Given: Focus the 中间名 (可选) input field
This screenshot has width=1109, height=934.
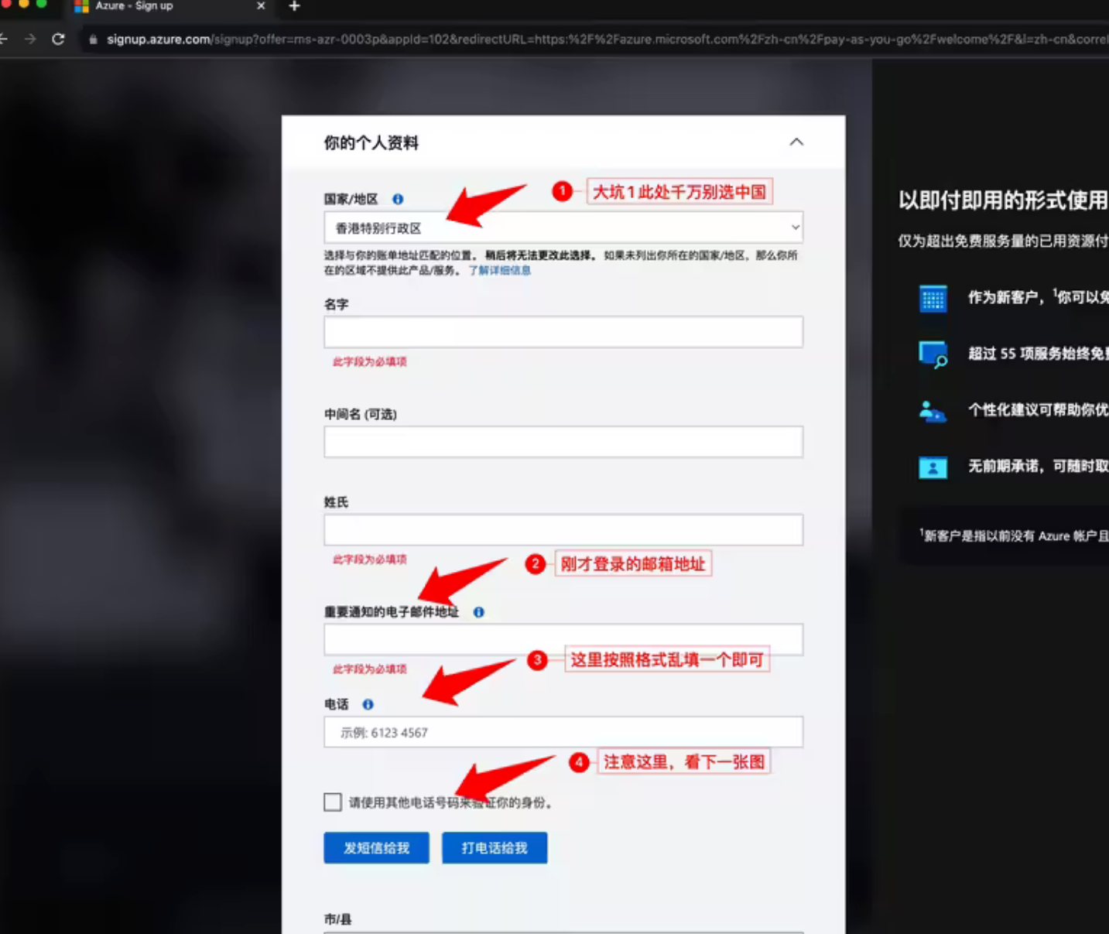Looking at the screenshot, I should tap(563, 442).
